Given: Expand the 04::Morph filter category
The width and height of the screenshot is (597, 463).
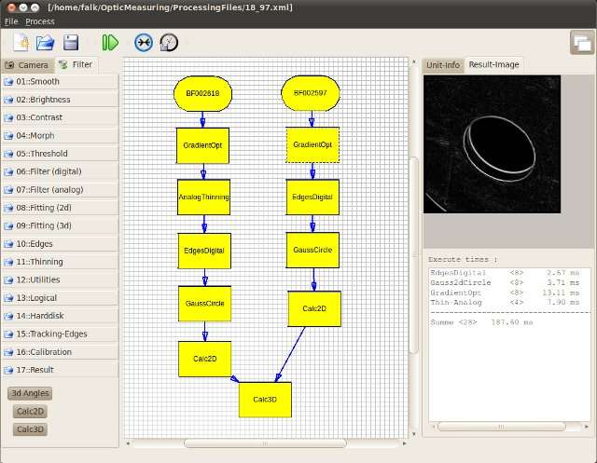Looking at the screenshot, I should (x=60, y=136).
